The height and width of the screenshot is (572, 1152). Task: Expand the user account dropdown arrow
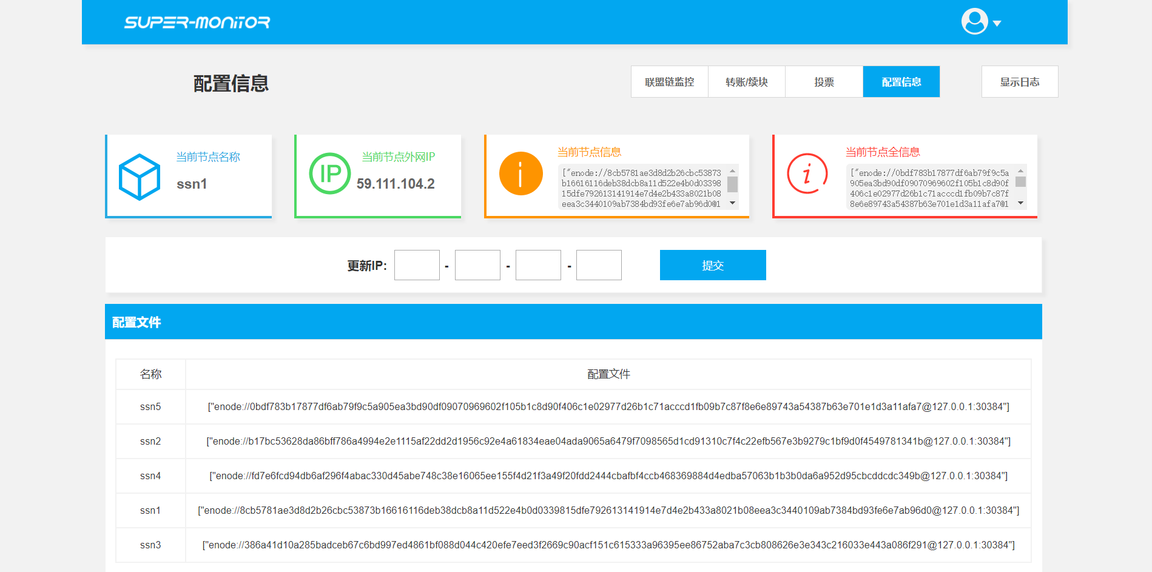click(x=997, y=24)
